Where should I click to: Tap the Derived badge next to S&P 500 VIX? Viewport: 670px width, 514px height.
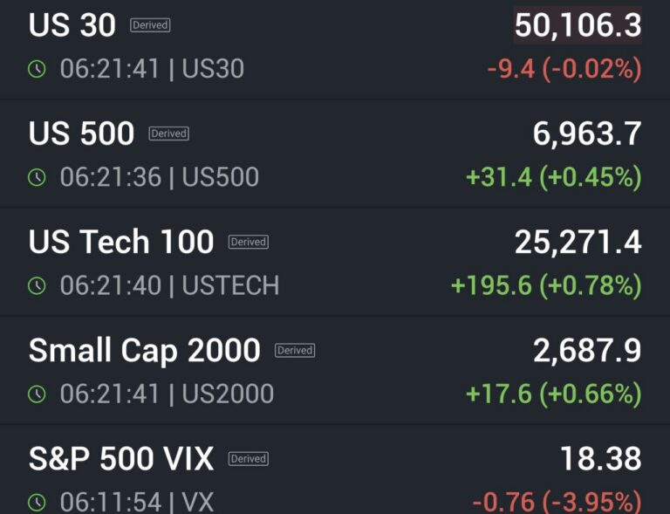[248, 458]
